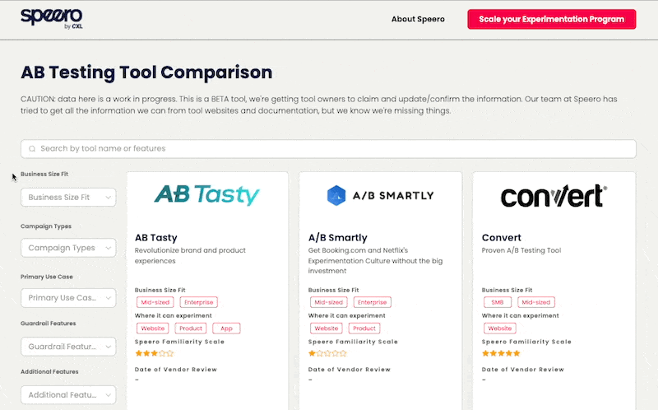658x410 pixels.
Task: Open the Guardrail Features dropdown
Action: pos(68,347)
